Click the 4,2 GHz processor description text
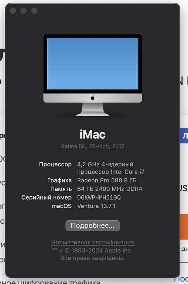The width and height of the screenshot is (188, 284). (110, 168)
